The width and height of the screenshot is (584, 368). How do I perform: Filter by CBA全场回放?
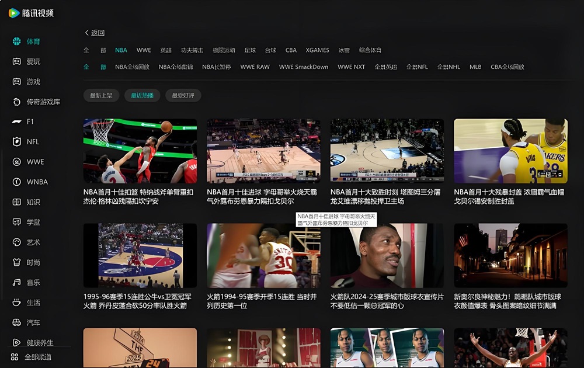507,67
